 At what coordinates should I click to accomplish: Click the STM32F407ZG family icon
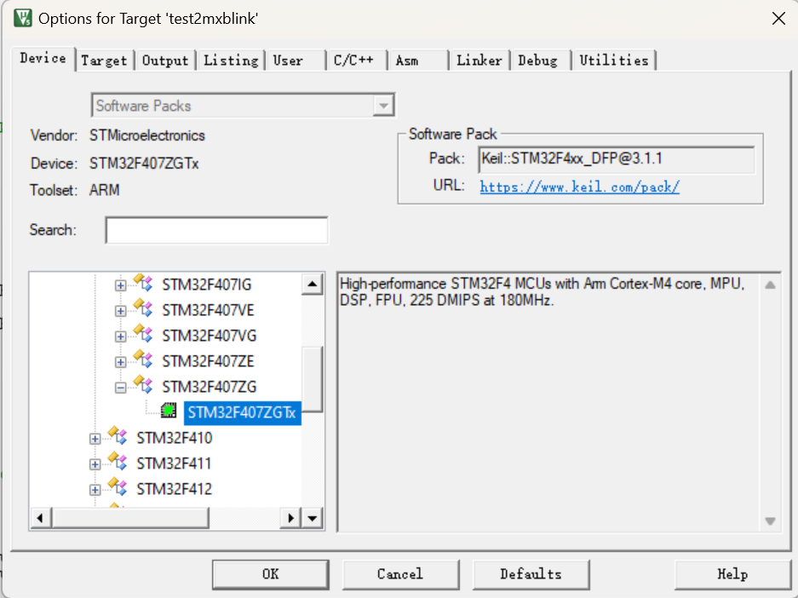(x=143, y=385)
